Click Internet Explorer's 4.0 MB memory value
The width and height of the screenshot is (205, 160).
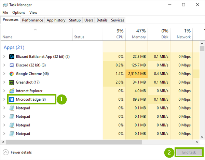tap(140, 91)
